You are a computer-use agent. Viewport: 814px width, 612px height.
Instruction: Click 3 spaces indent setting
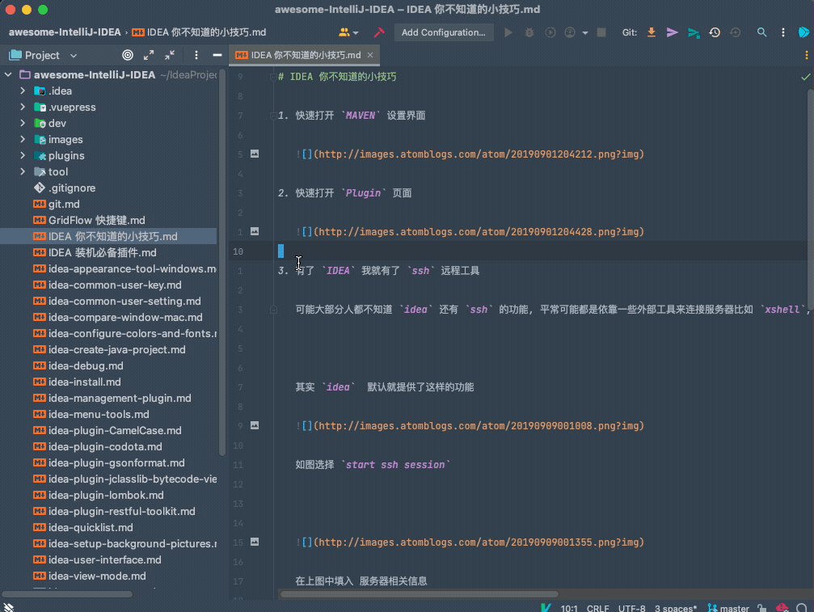(x=676, y=608)
